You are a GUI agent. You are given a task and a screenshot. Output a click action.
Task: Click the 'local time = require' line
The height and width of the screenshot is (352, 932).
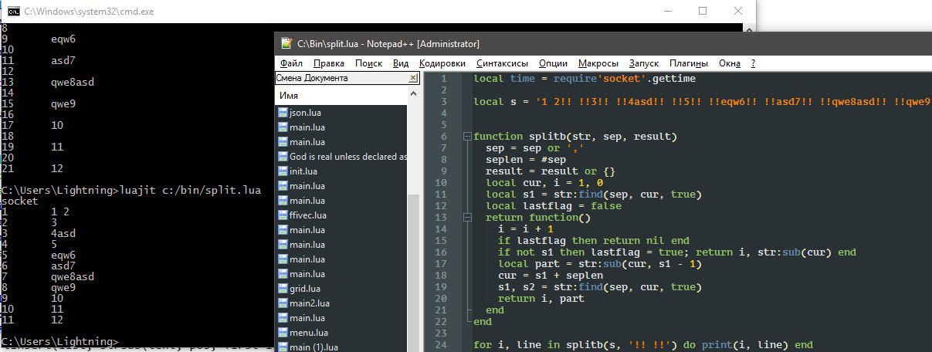(585, 79)
